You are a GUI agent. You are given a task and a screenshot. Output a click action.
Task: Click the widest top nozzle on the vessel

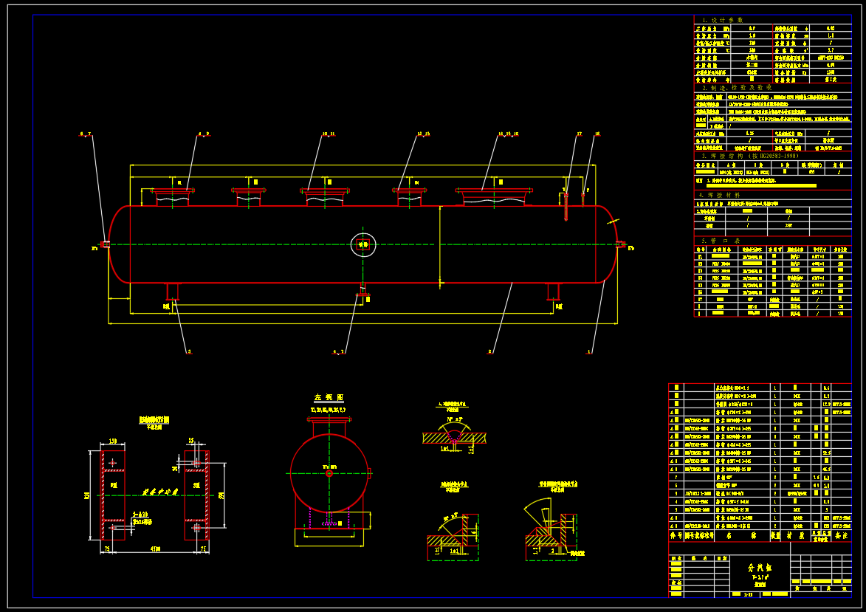click(x=493, y=196)
